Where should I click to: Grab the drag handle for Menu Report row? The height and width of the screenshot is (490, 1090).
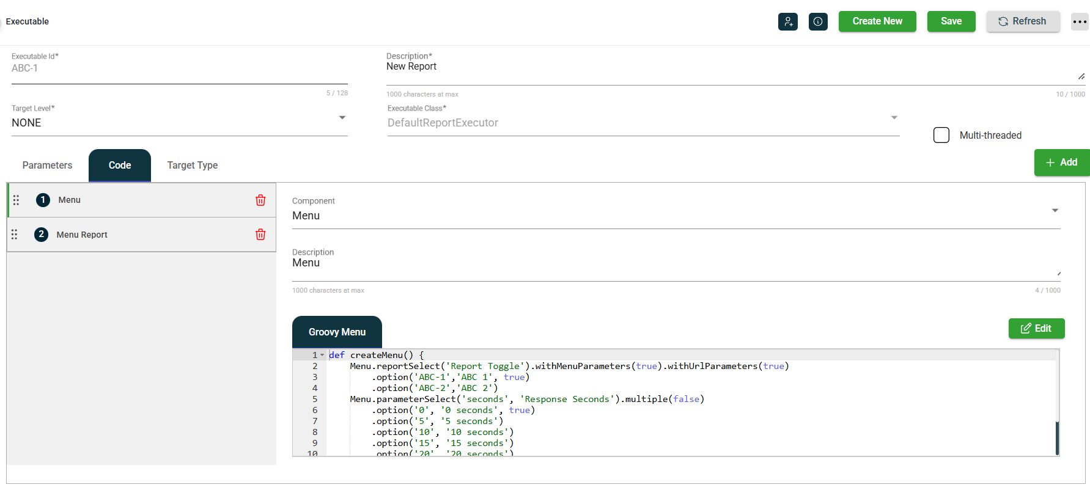point(15,235)
